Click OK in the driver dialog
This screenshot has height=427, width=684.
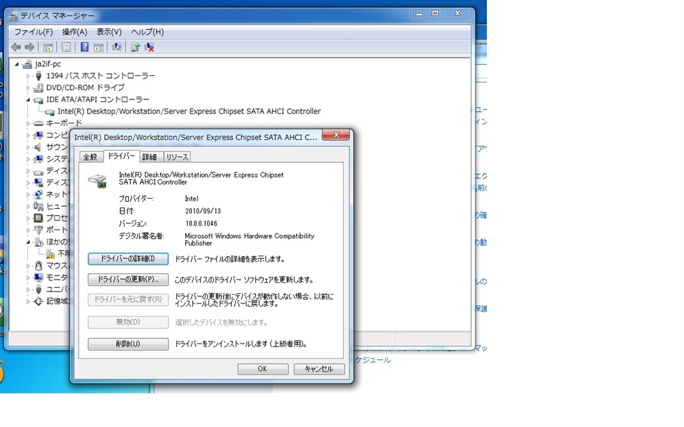pyautogui.click(x=263, y=369)
